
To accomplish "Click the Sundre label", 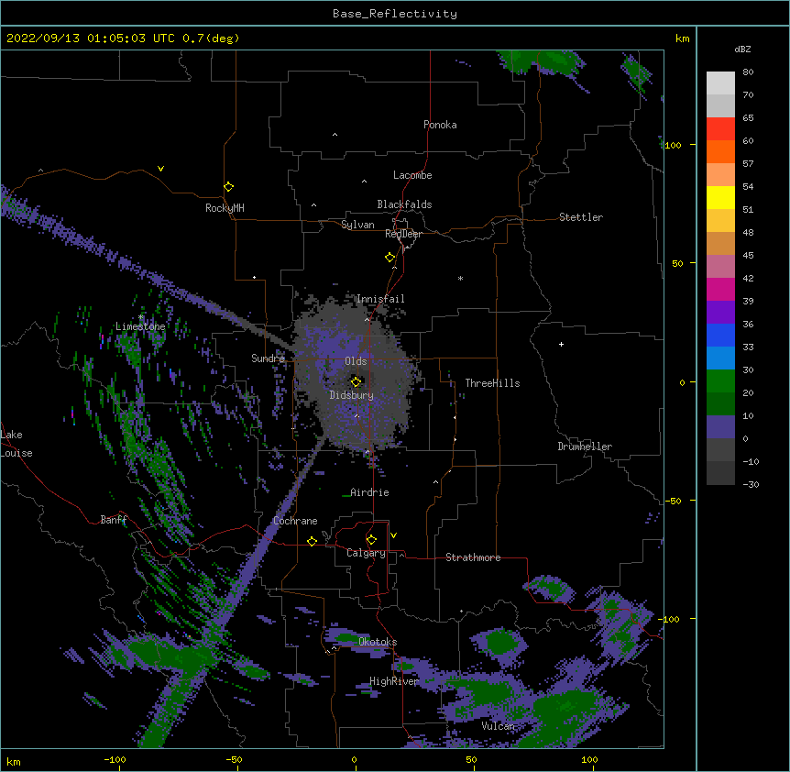I will pyautogui.click(x=268, y=358).
